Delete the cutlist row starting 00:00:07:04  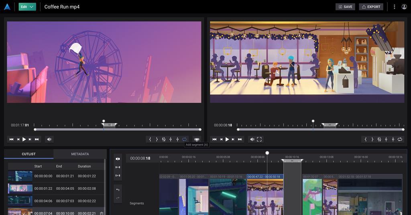[102, 213]
